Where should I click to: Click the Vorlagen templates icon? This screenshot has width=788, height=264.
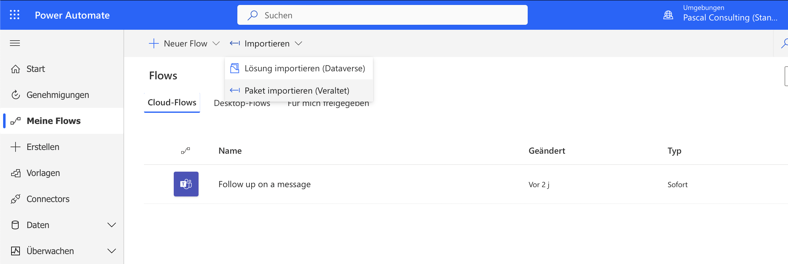16,173
